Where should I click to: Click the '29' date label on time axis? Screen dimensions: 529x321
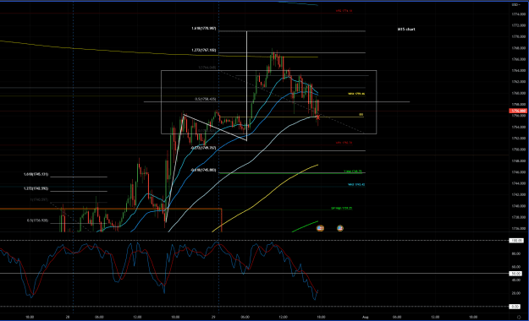pos(213,317)
